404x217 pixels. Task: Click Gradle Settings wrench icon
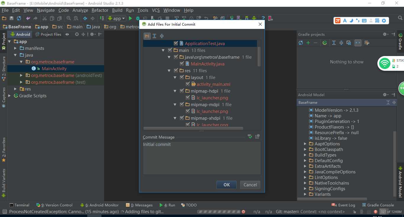pyautogui.click(x=367, y=43)
